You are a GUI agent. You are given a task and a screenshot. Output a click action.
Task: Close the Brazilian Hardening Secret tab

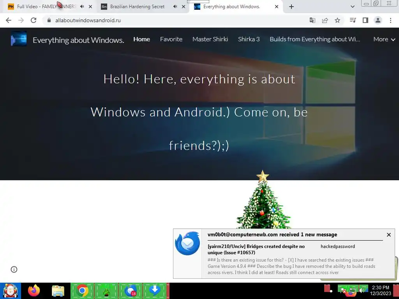pyautogui.click(x=184, y=7)
